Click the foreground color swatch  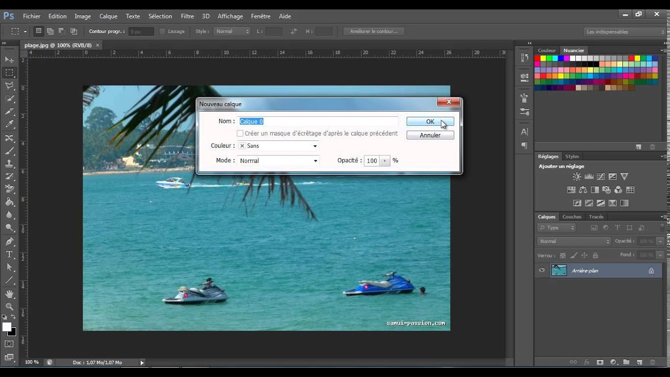point(7,327)
